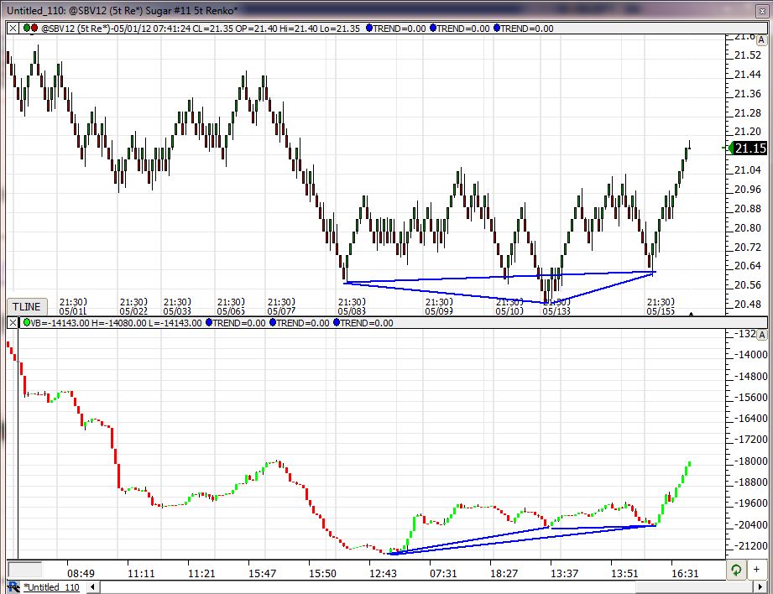
Task: Click the horizontal scrollbar thumb at bottom
Action: click(695, 587)
